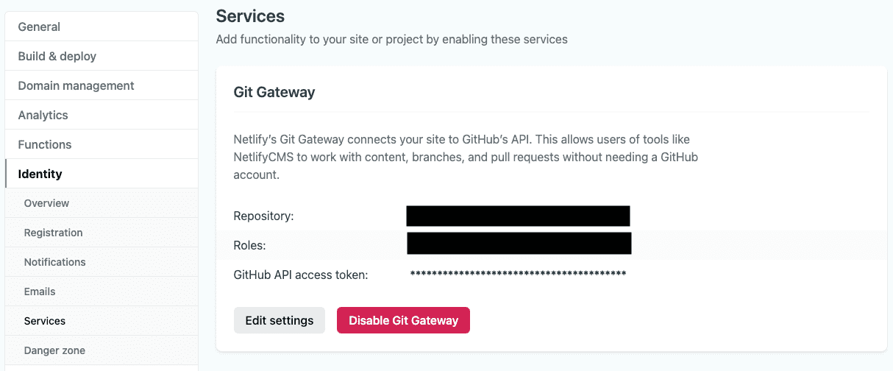The height and width of the screenshot is (371, 893).
Task: Jump to the Danger zone sub-item
Action: point(54,350)
